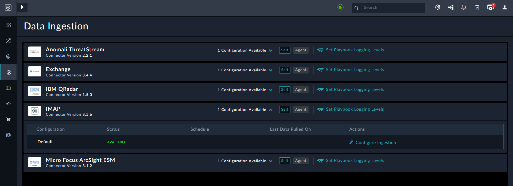Viewport: 513px width, 186px height.
Task: Click the Data Ingestion page title
Action: click(x=56, y=26)
